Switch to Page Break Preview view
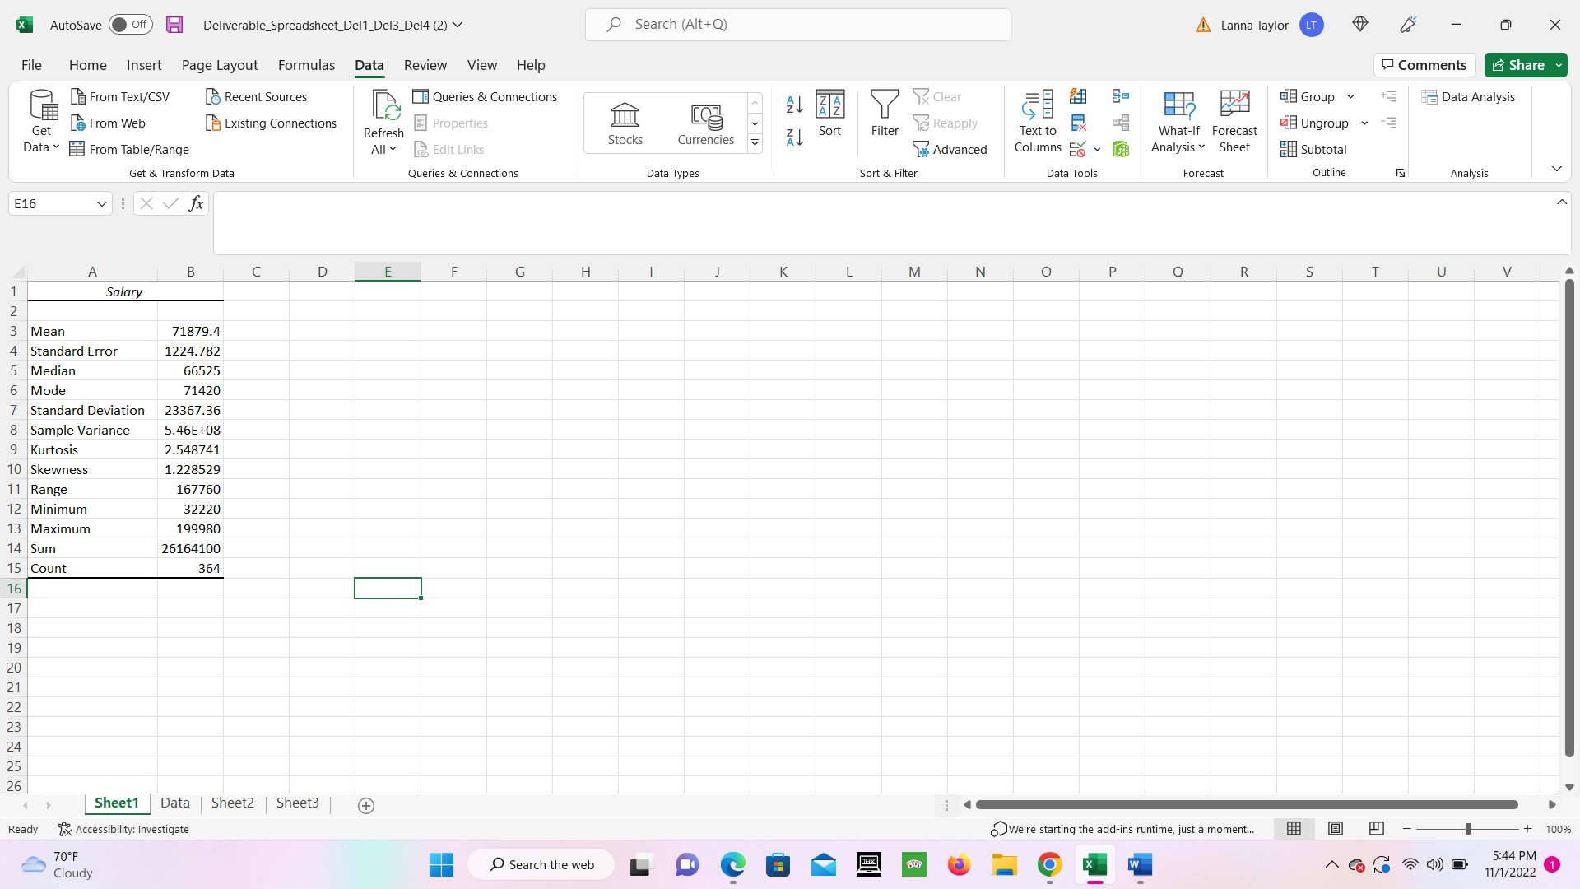The image size is (1580, 889). point(1377,829)
